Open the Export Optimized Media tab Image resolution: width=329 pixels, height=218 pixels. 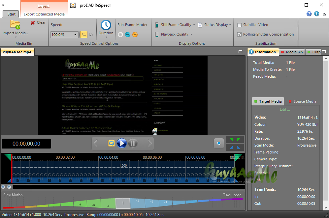click(44, 14)
